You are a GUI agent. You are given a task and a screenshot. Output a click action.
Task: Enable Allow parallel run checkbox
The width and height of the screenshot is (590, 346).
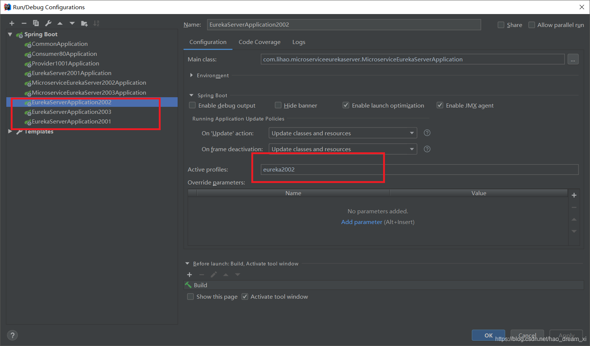532,25
